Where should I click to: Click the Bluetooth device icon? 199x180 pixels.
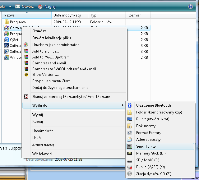pyautogui.click(x=129, y=105)
